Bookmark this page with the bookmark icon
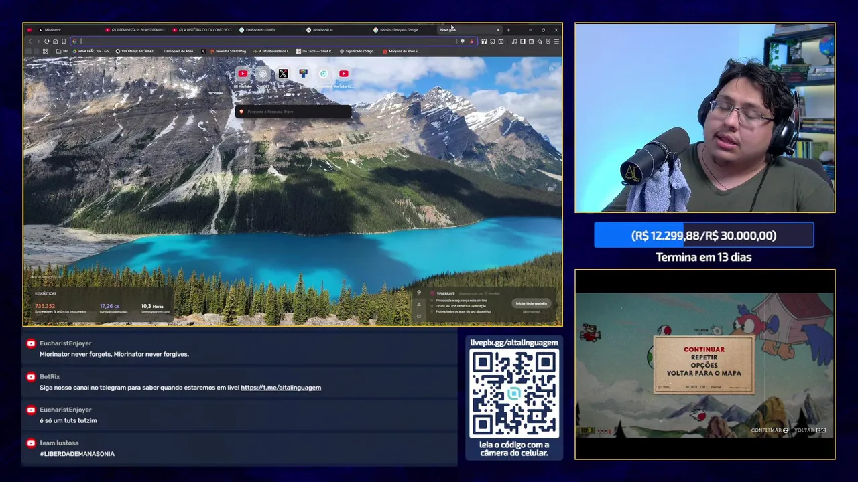The height and width of the screenshot is (482, 858). (64, 42)
